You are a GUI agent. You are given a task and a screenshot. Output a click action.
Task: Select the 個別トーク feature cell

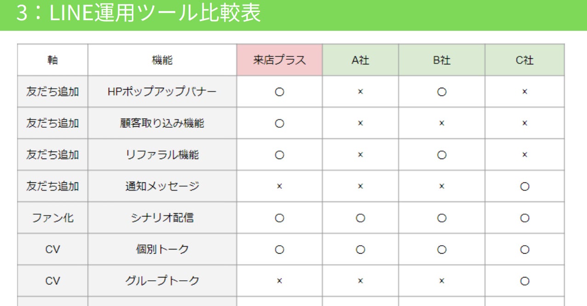pyautogui.click(x=162, y=249)
